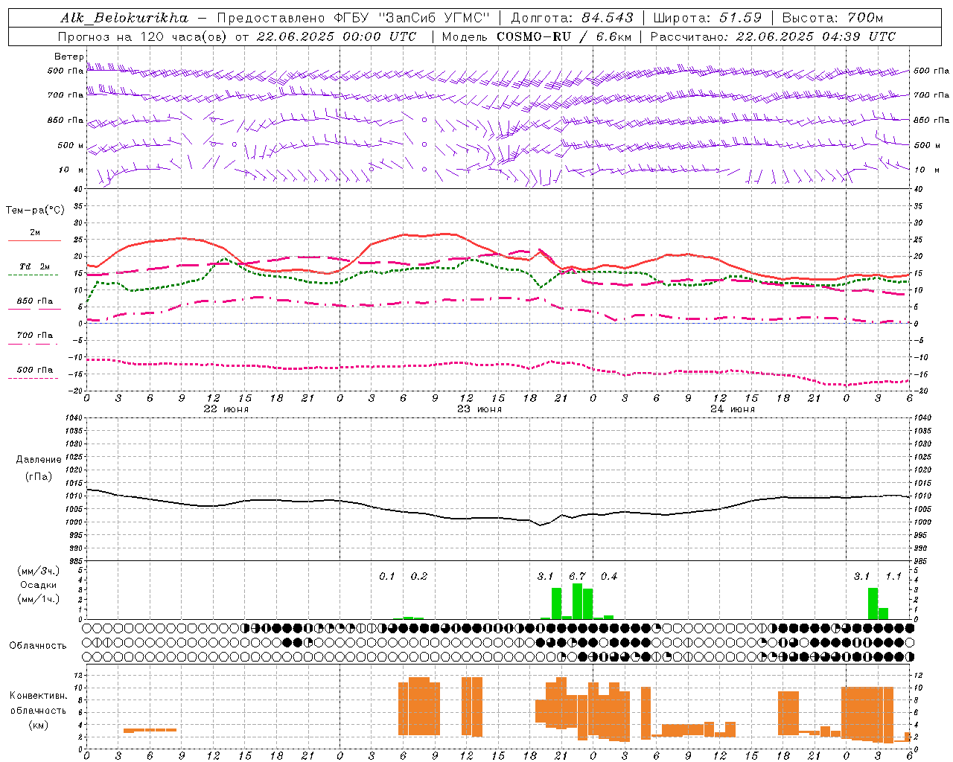Click the 0.4 precipitation amount value

coord(609,577)
